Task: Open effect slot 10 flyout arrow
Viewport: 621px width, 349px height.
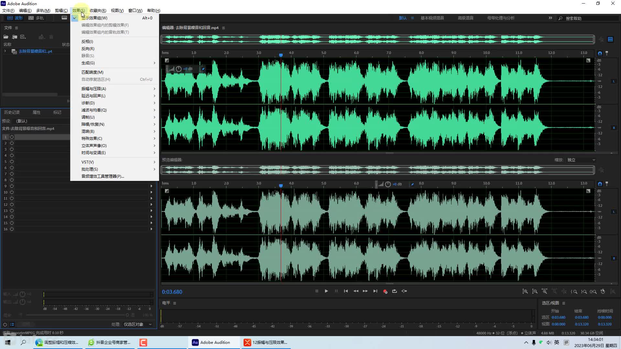Action: pos(151,192)
